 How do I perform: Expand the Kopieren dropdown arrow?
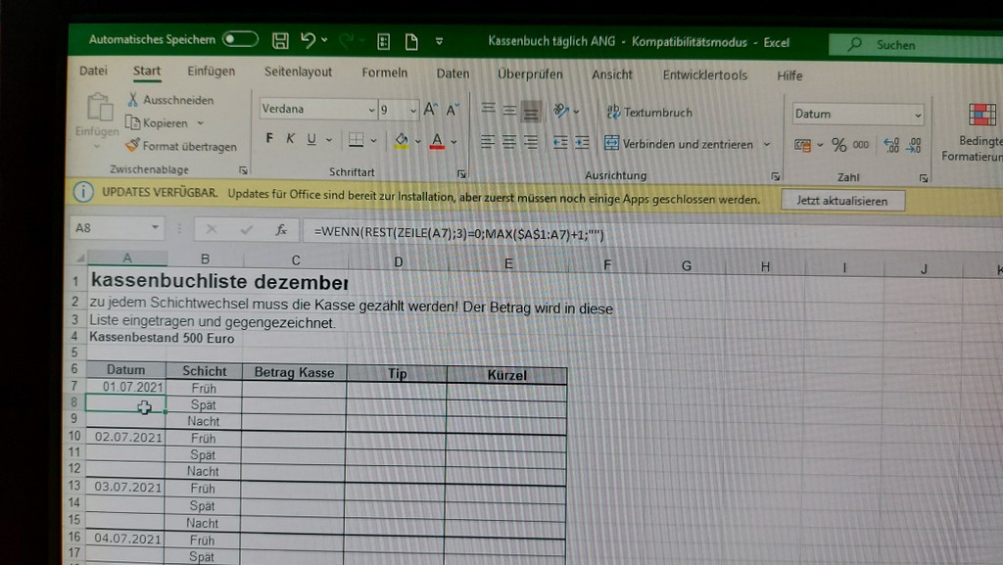tap(200, 123)
